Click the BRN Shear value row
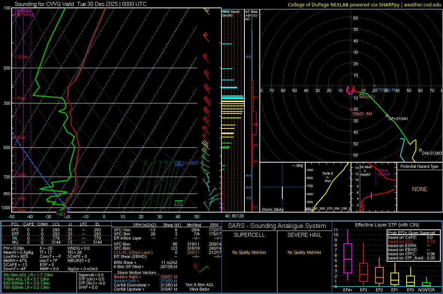Screen dimensions: 443x294 point(146,262)
